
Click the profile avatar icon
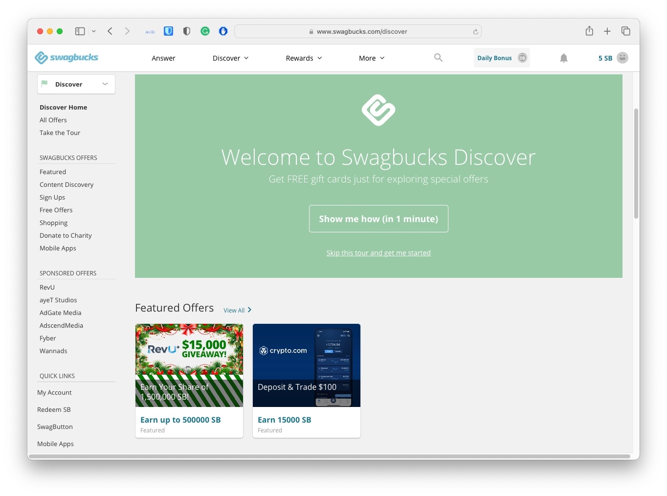[623, 58]
